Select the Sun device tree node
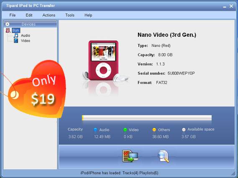Viewport: 238px width, 178px height. (16, 31)
